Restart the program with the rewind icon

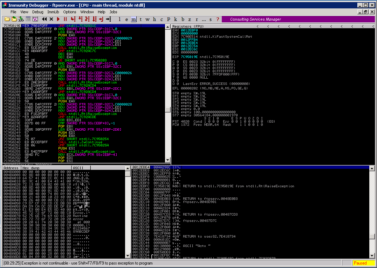pos(44,19)
